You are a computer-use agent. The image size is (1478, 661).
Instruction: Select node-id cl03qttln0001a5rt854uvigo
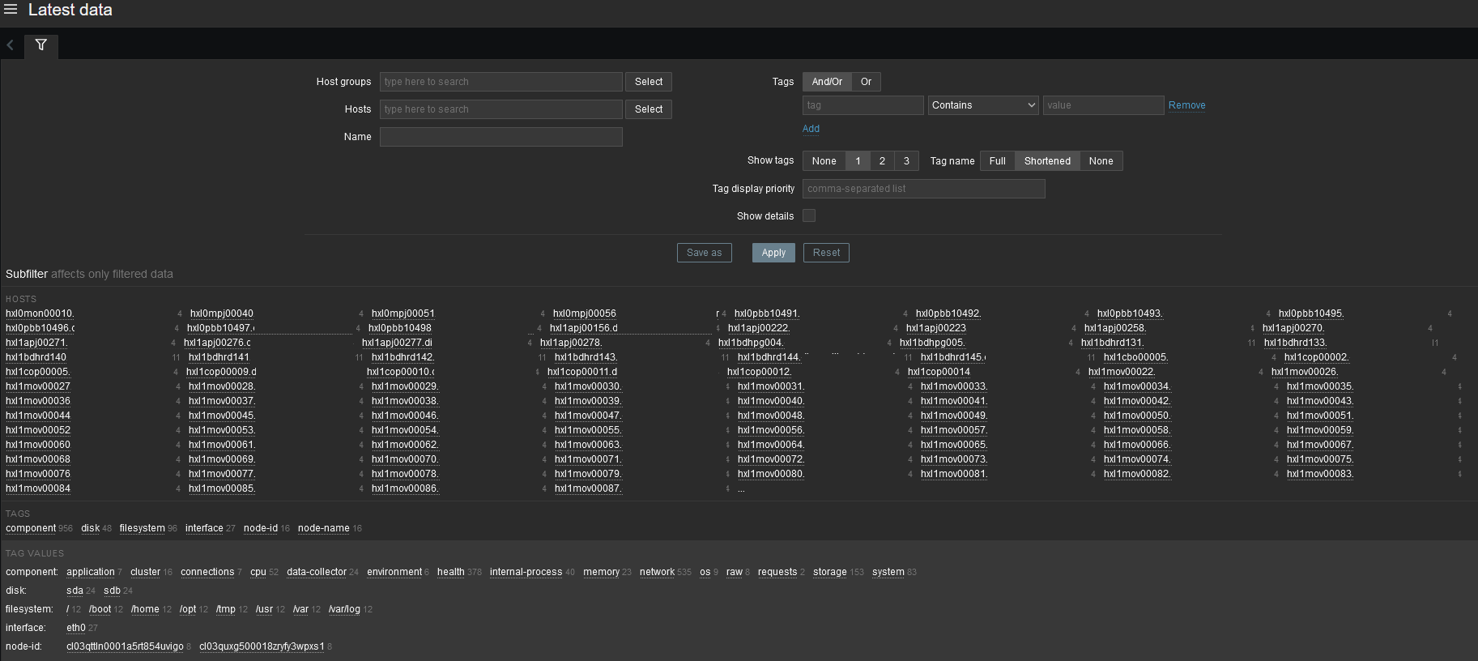point(125,646)
